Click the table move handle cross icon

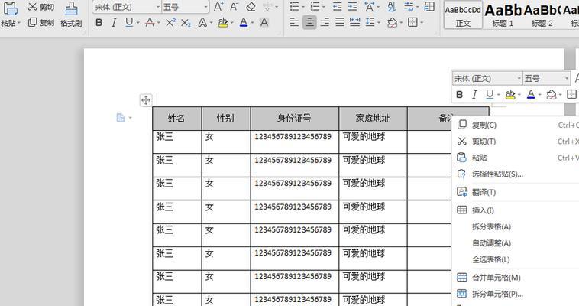point(146,100)
